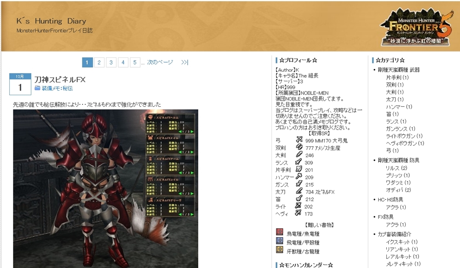Open 太刀 (1) weapon category

point(395,99)
